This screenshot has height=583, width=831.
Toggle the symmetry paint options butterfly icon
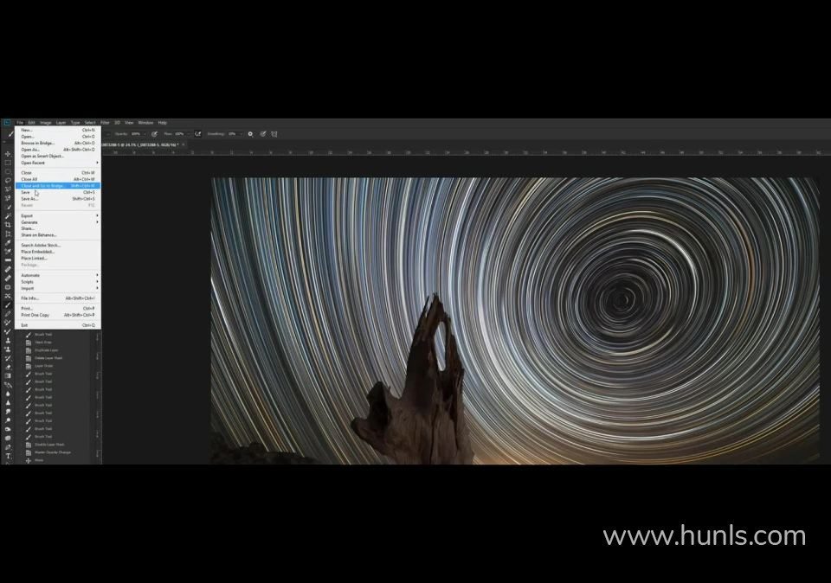click(274, 134)
